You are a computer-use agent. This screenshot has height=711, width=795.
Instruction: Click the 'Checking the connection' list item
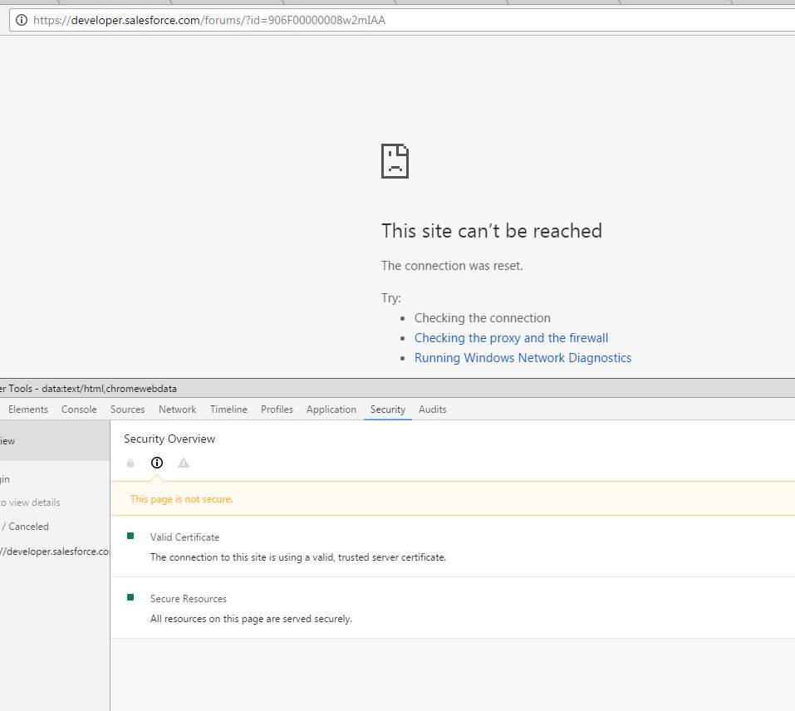(482, 318)
